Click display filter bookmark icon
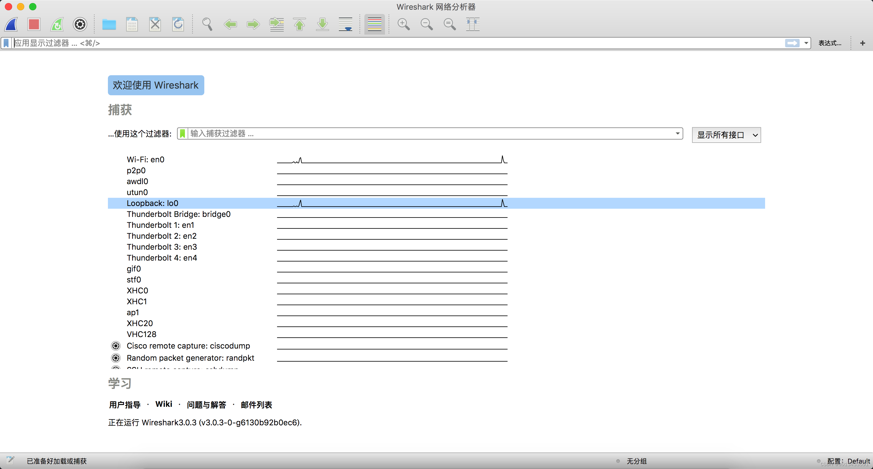The width and height of the screenshot is (873, 469). point(6,43)
